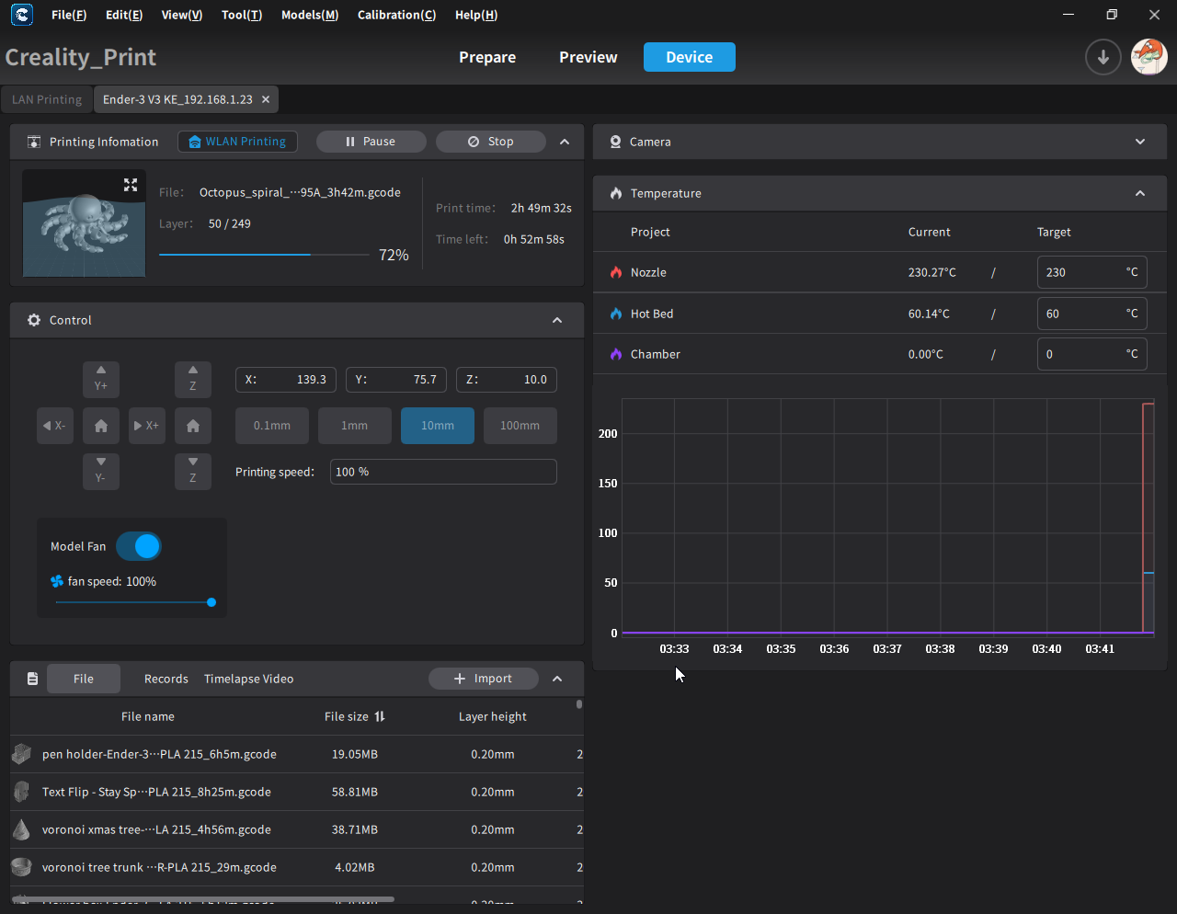
Task: Sort files by size arrows icon
Action: [380, 716]
